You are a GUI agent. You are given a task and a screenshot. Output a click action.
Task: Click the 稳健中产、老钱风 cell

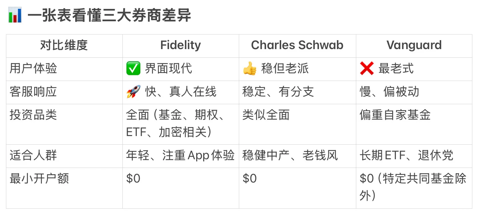290,156
